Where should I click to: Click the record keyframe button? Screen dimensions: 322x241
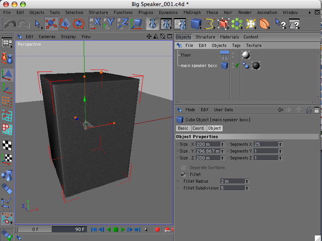click(157, 229)
